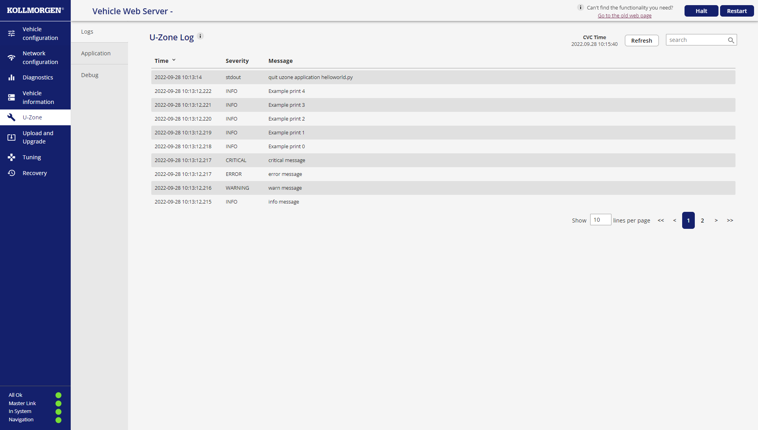Screen dimensions: 758x430
Task: Click the Tuning sidebar icon
Action: (11, 157)
